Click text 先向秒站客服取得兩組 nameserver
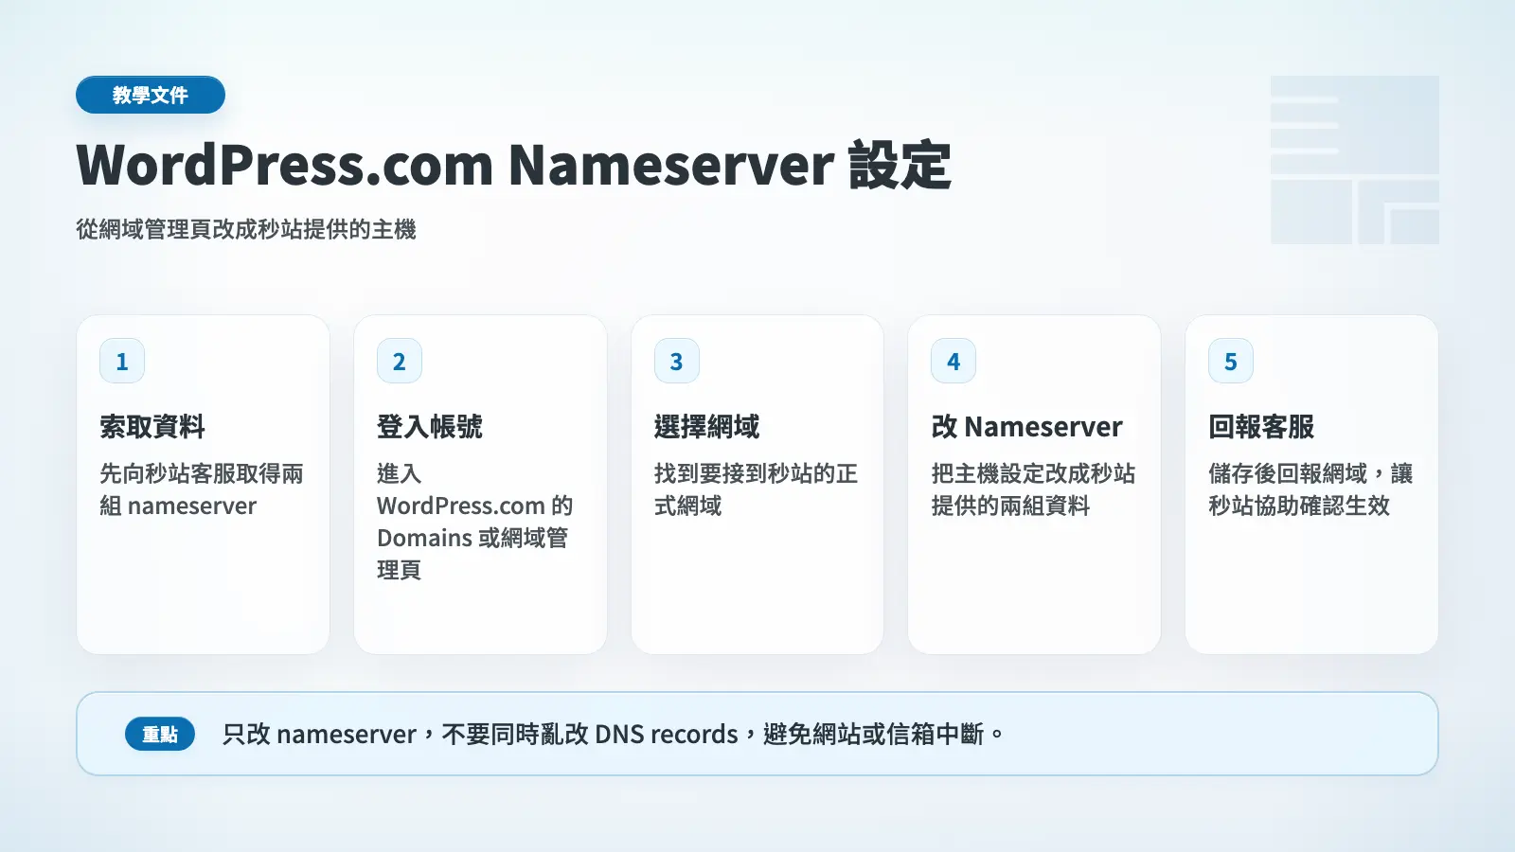 202,489
